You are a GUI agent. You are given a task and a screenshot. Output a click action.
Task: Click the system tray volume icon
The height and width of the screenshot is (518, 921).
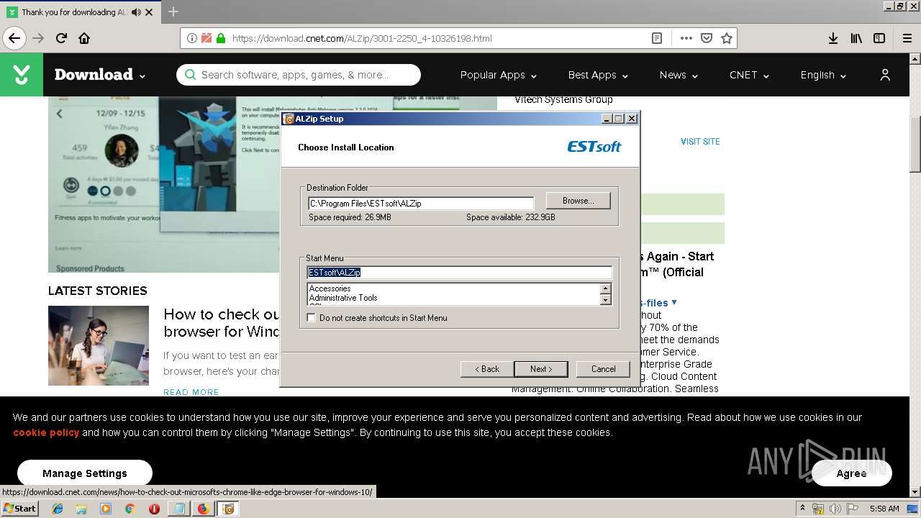835,509
